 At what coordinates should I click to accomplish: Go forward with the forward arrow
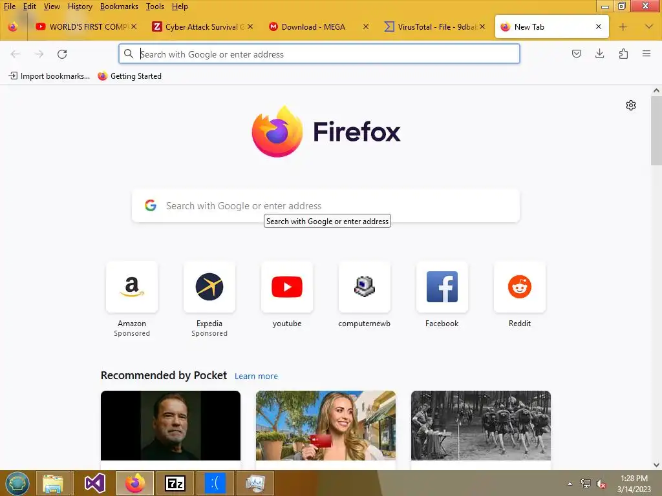[x=39, y=54]
